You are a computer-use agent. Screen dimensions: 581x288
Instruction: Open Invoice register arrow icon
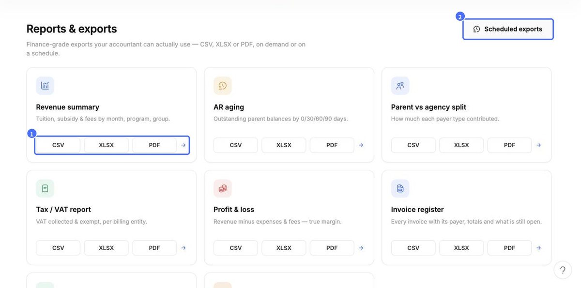[538, 248]
